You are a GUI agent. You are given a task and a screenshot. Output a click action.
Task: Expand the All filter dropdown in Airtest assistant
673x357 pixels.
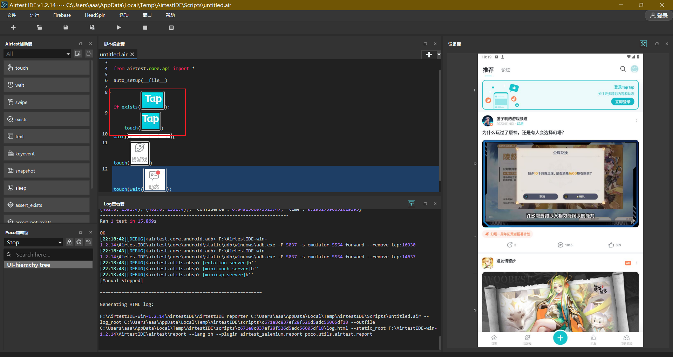37,54
